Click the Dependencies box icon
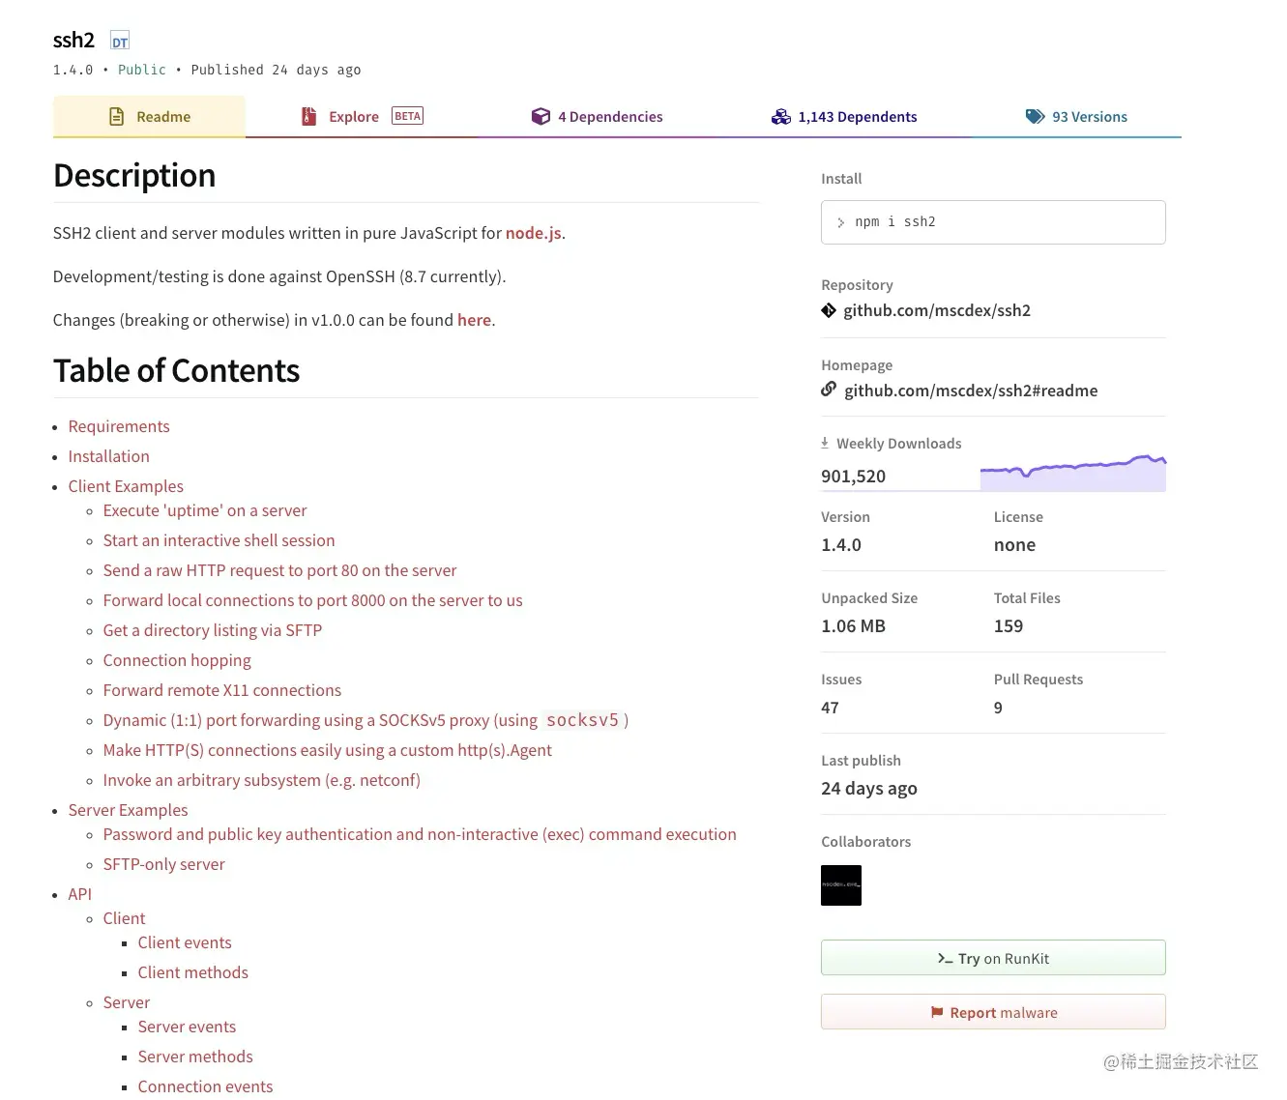The height and width of the screenshot is (1100, 1287). pos(541,117)
